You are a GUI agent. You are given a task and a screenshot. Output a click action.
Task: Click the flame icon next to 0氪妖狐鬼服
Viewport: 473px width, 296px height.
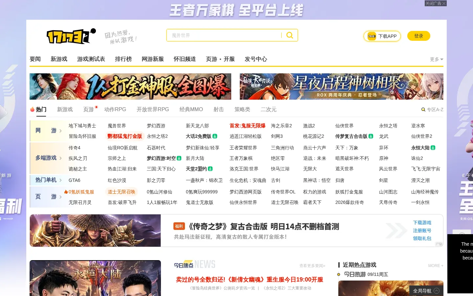(x=66, y=192)
